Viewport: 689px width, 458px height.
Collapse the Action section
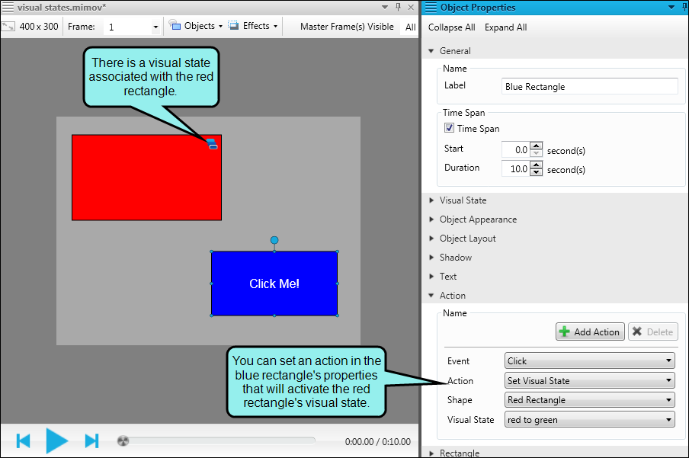click(x=431, y=296)
